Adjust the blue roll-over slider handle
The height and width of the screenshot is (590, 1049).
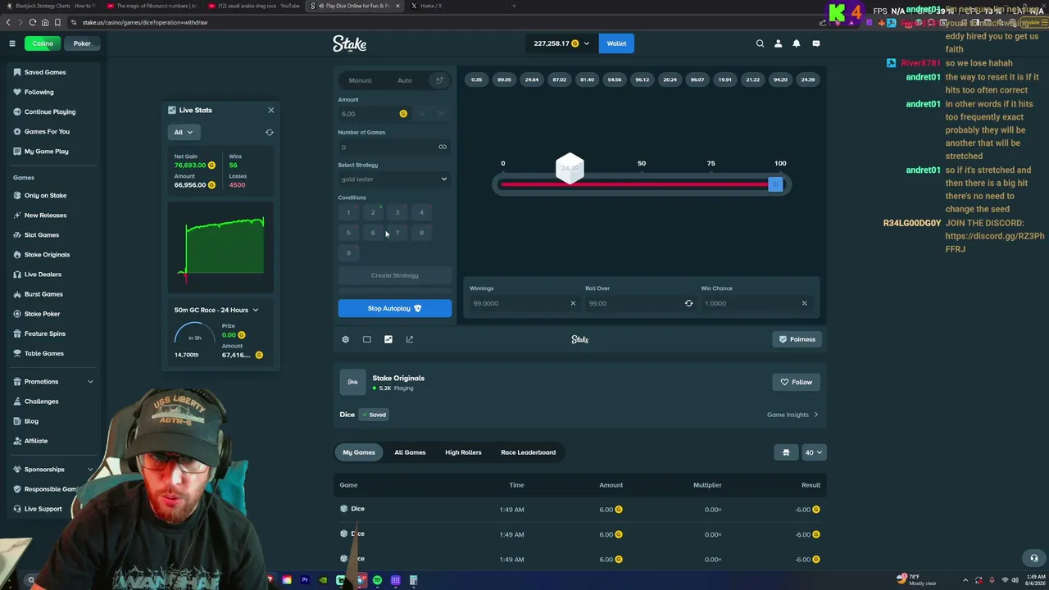(x=775, y=184)
